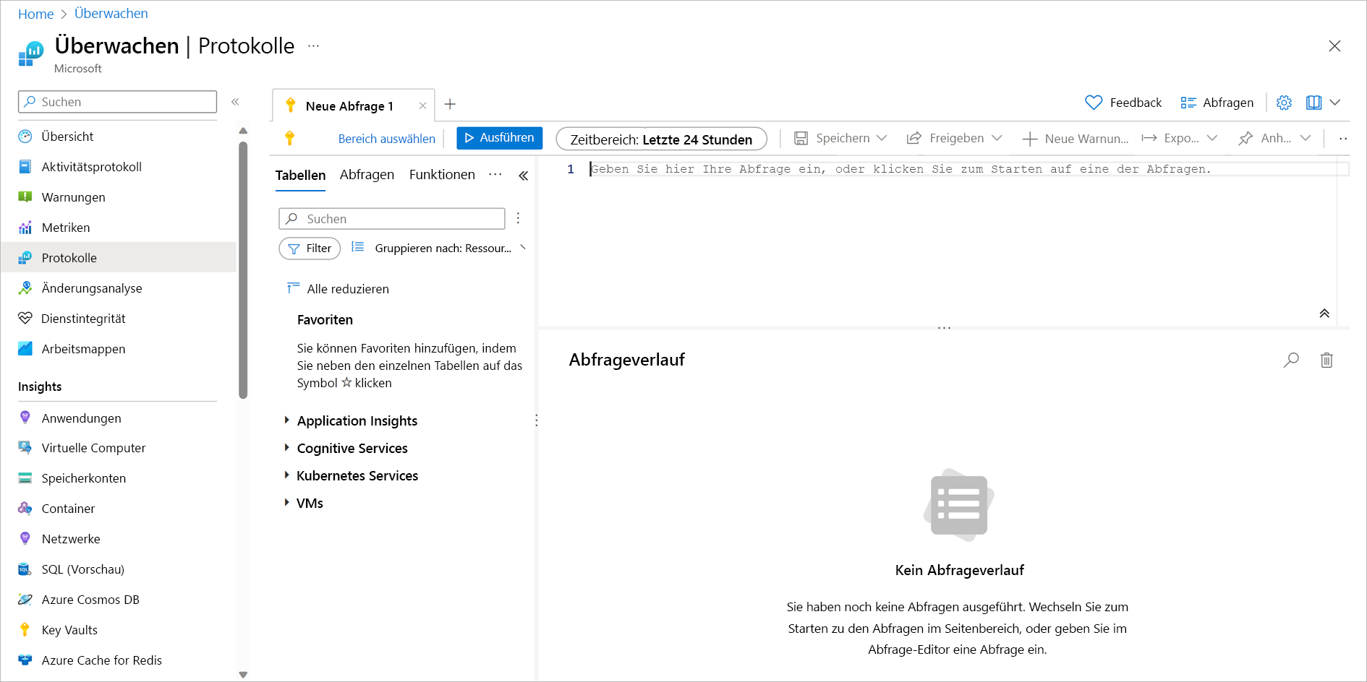Click Bereich auswählen link
This screenshot has width=1367, height=682.
click(x=387, y=139)
